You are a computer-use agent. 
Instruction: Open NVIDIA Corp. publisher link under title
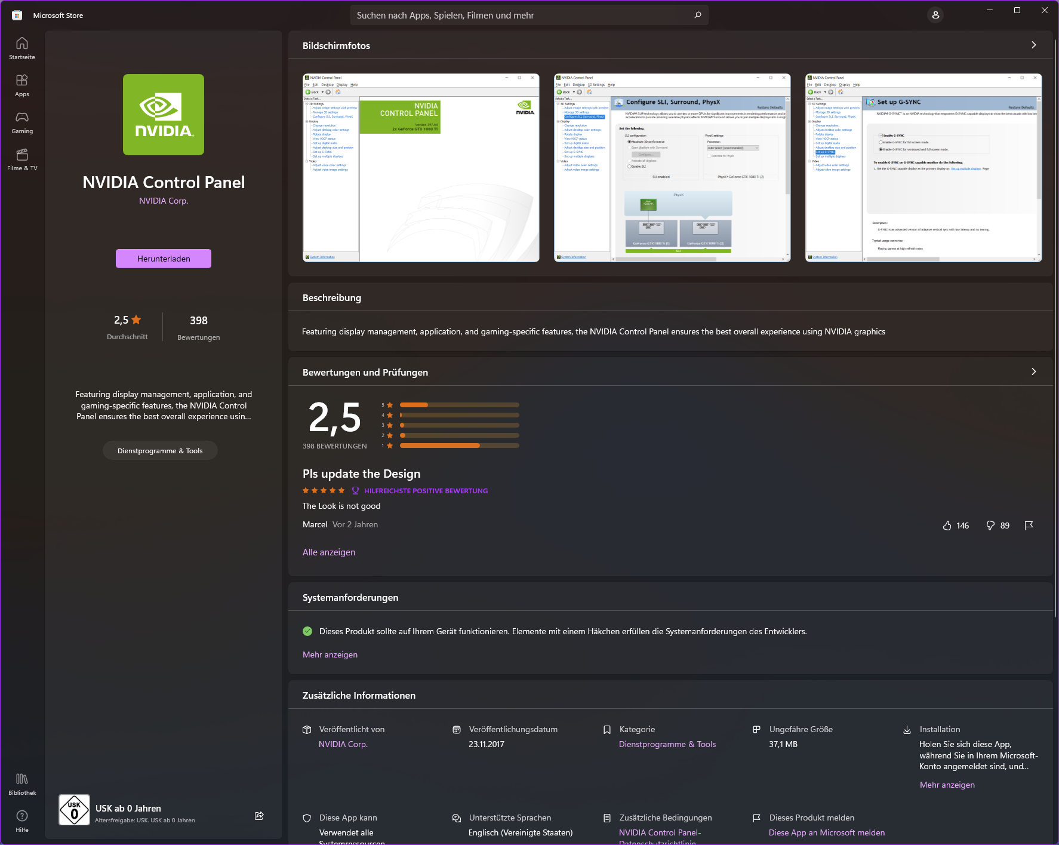click(x=164, y=201)
